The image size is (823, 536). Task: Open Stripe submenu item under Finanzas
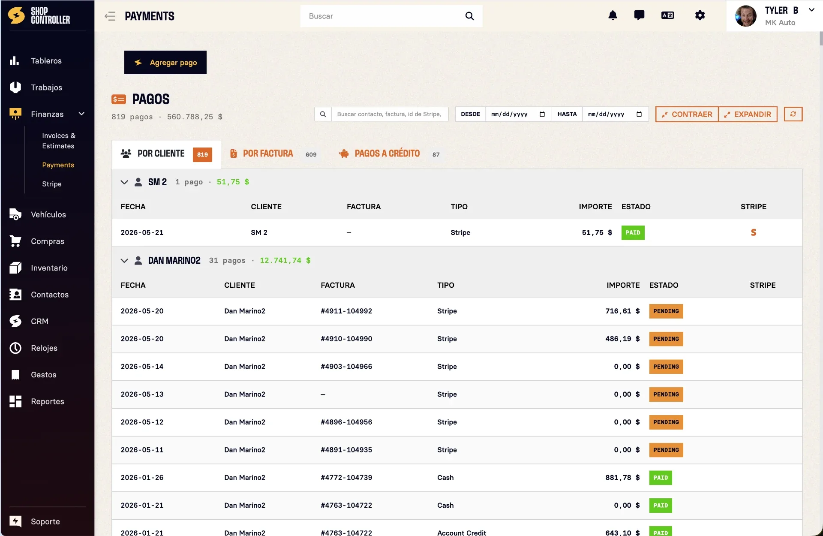52,184
